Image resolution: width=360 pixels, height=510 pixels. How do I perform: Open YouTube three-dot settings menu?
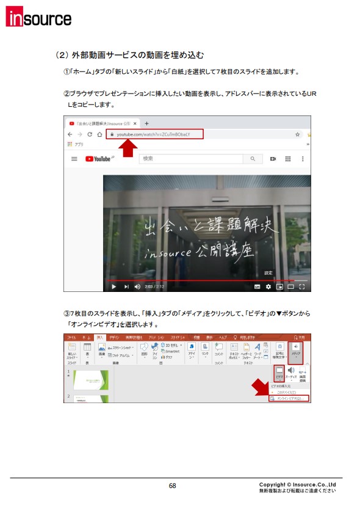coord(303,159)
